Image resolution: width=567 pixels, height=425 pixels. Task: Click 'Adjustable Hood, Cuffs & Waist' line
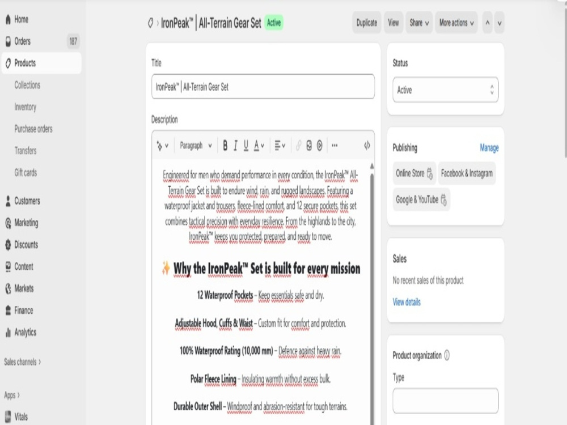(260, 324)
